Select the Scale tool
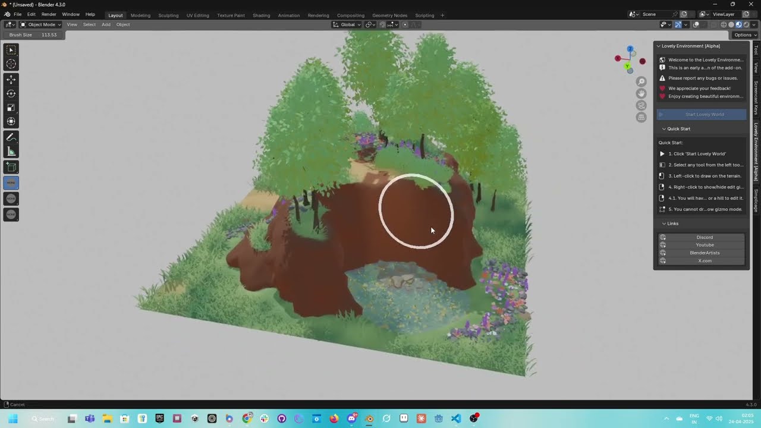The image size is (761, 428). pos(11,108)
